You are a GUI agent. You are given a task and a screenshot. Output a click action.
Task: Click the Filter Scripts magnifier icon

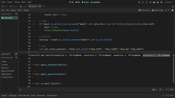[16, 14]
